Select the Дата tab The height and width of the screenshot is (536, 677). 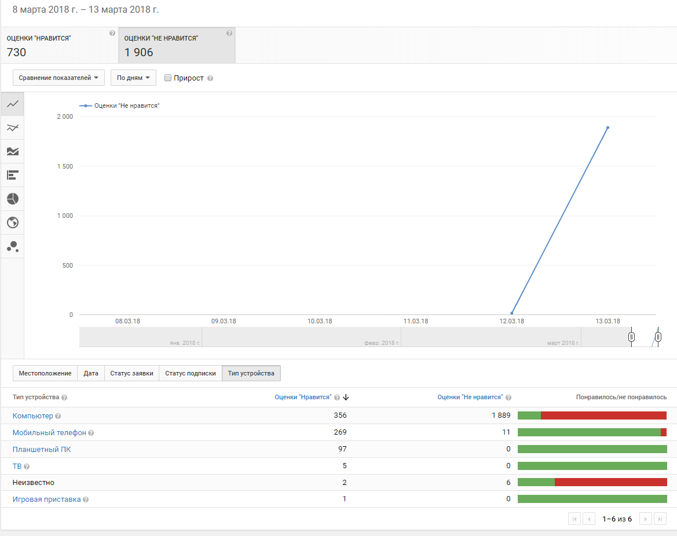coord(90,373)
